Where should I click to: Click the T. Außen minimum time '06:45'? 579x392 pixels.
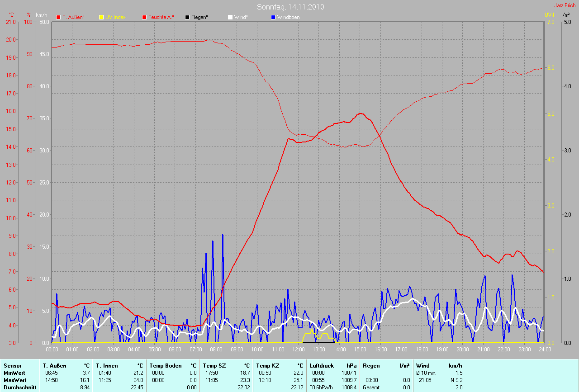point(52,373)
